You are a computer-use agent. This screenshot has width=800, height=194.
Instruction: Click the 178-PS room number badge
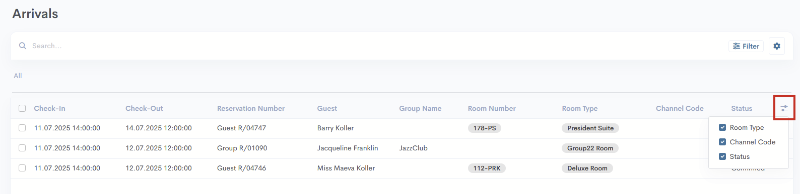click(x=485, y=128)
